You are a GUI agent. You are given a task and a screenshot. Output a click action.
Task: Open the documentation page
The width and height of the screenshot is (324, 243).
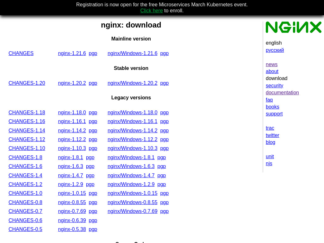[x=282, y=93]
